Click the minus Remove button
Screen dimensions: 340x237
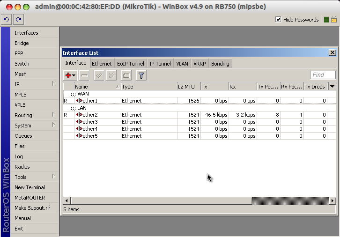84,75
